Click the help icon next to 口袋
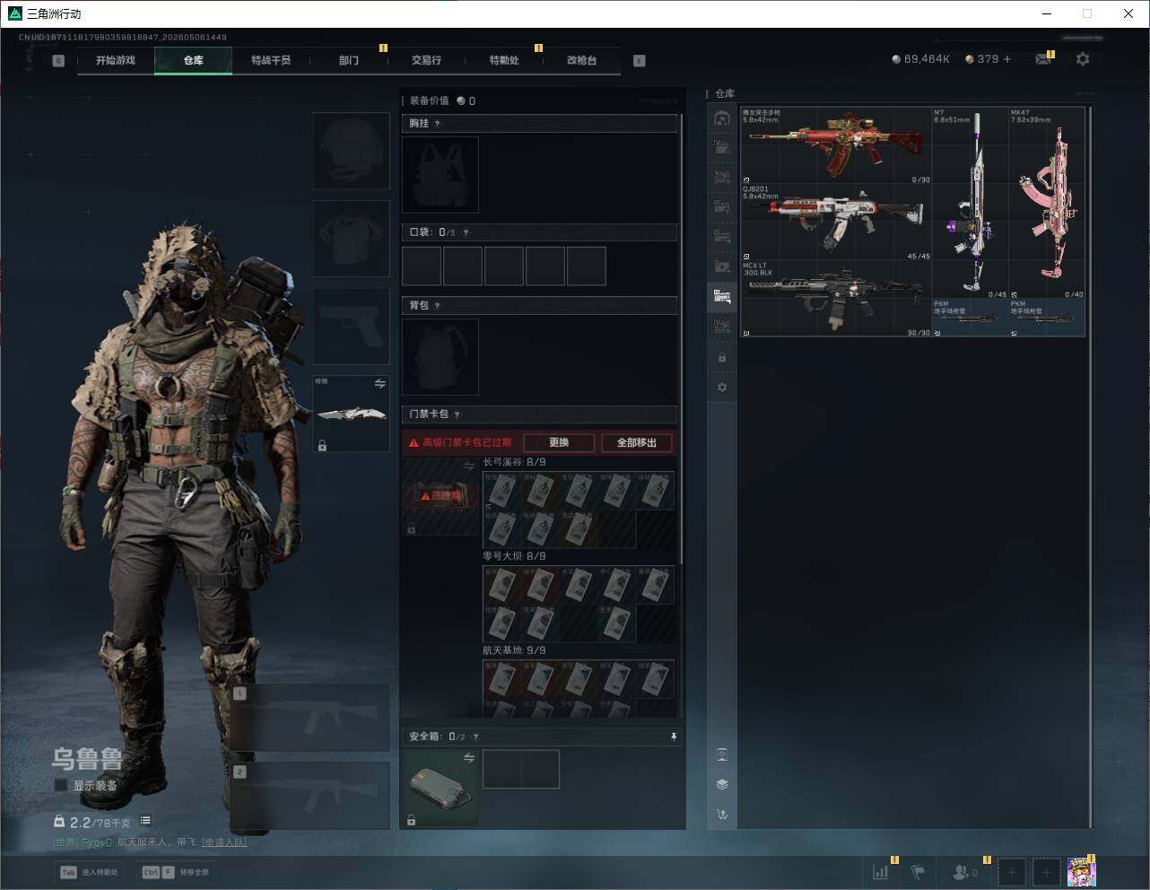1150x890 pixels. point(466,232)
